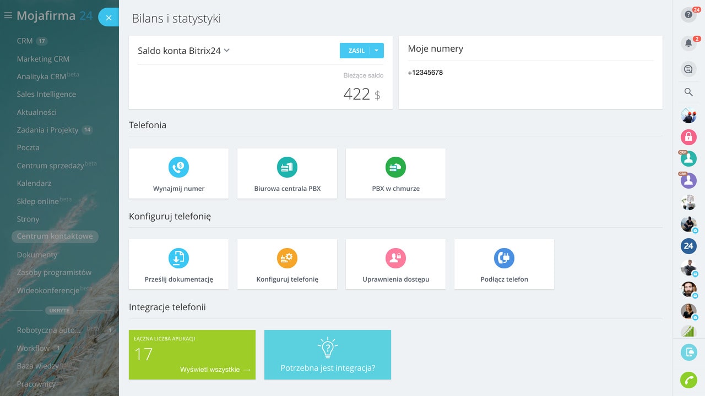705x396 pixels.
Task: Open CRM in the left menu
Action: (x=25, y=41)
